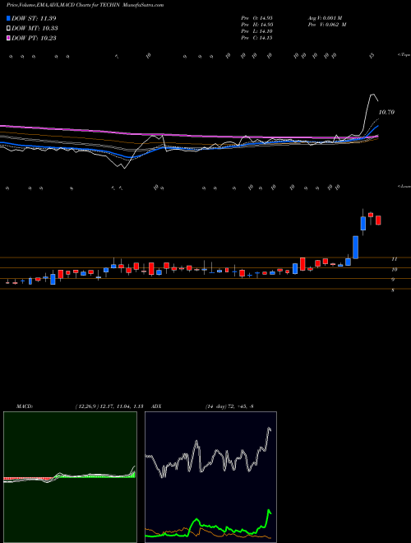Click the 9 price axis label
This screenshot has height=543, width=411.
[x=393, y=280]
